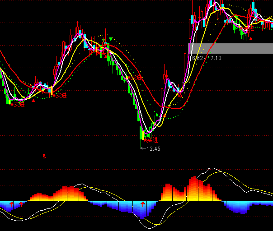273x231 pixels.
Task: Click red up arrow in middle blue trough
Action: click(143, 205)
